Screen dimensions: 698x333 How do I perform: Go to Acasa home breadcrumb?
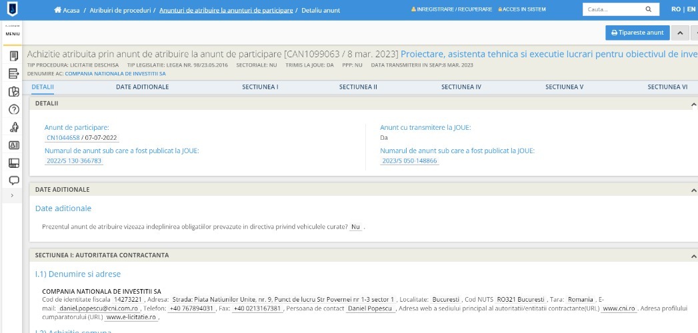tap(67, 10)
